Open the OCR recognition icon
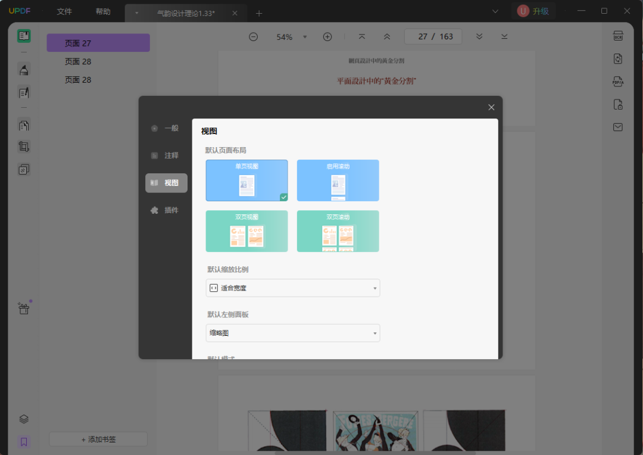The height and width of the screenshot is (455, 643). [618, 36]
